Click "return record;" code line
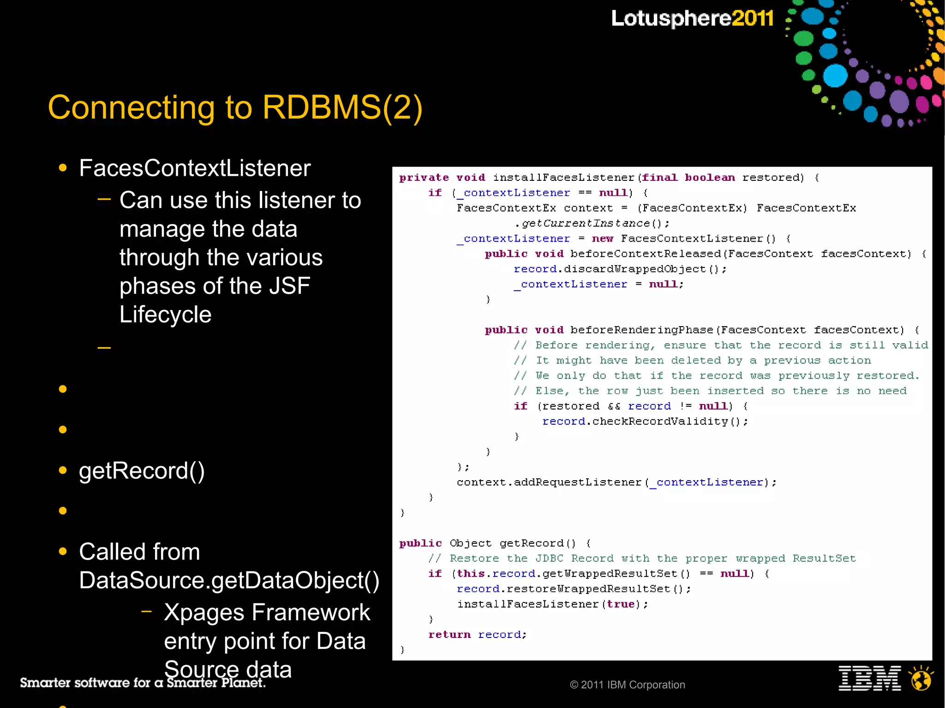Viewport: 945px width, 708px height. [477, 634]
